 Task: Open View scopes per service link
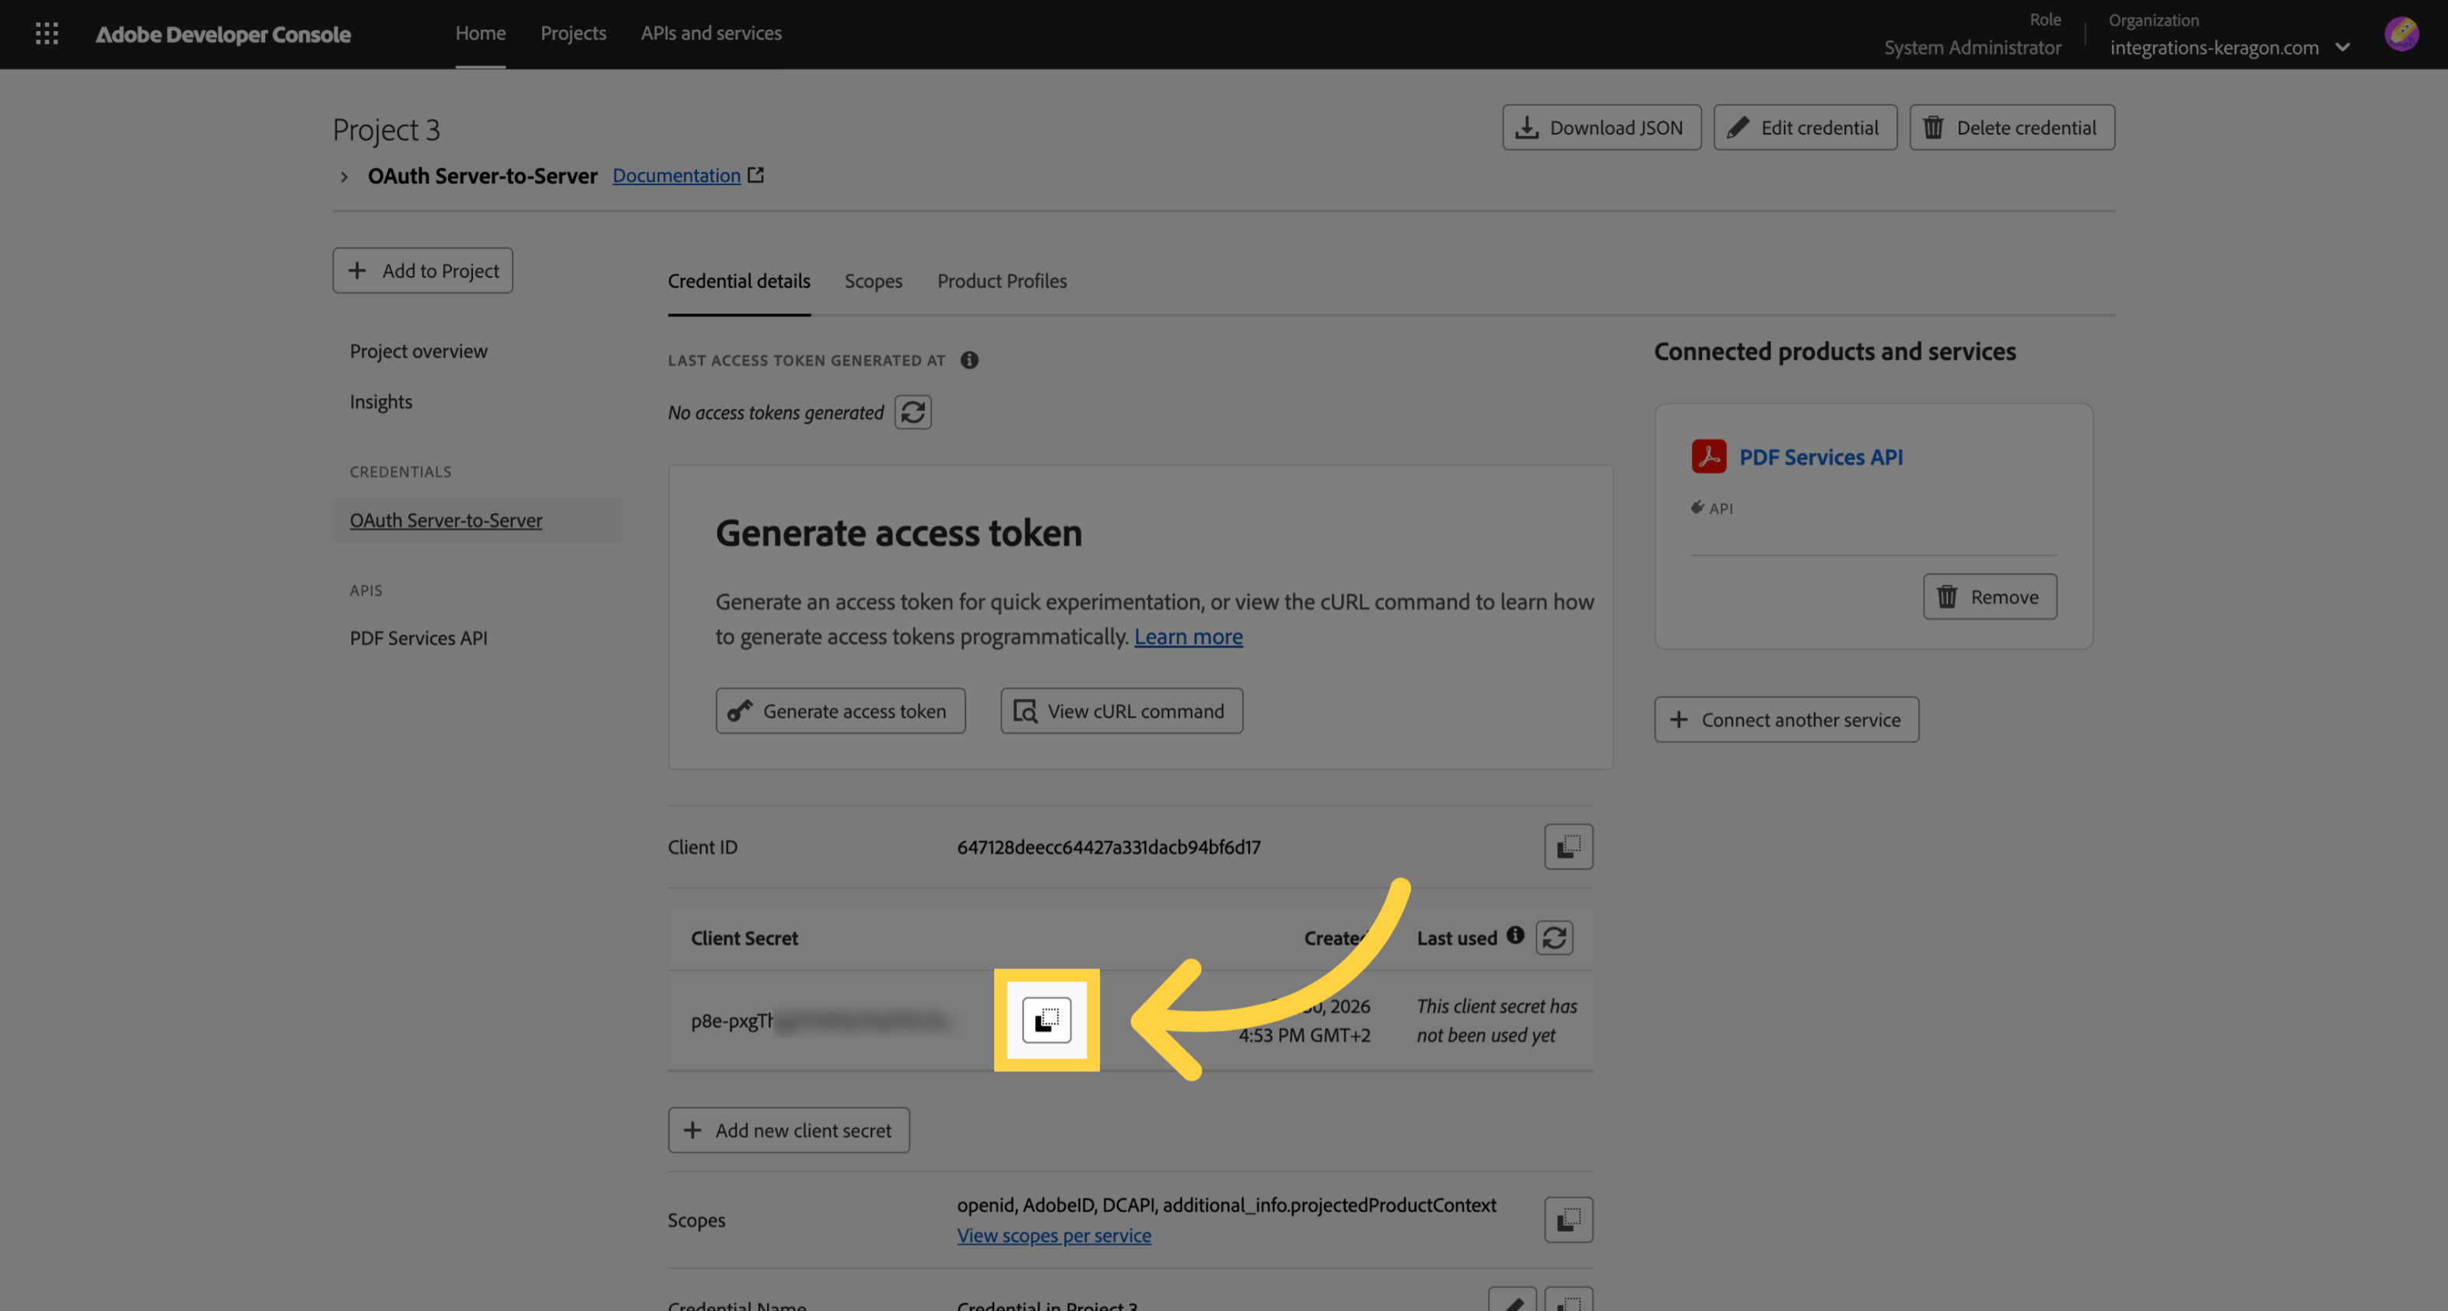click(1054, 1236)
